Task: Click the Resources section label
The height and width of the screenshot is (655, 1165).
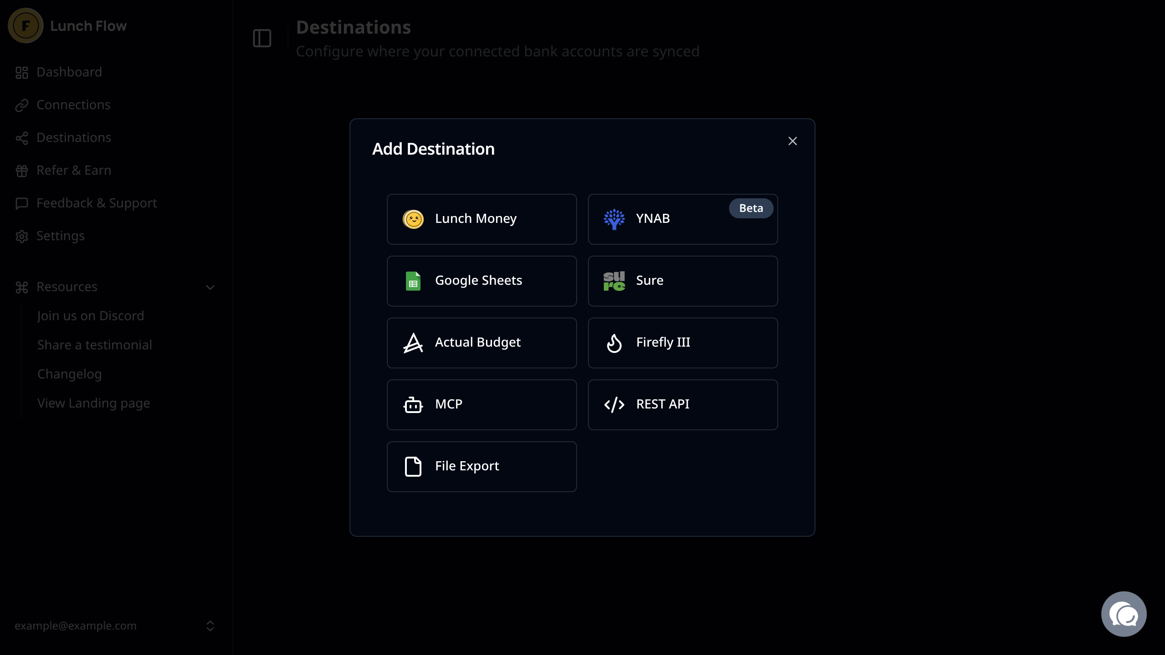Action: click(x=67, y=287)
